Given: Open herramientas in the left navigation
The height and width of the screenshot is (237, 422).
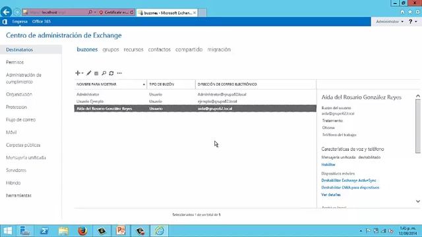Looking at the screenshot, I should coord(18,196).
